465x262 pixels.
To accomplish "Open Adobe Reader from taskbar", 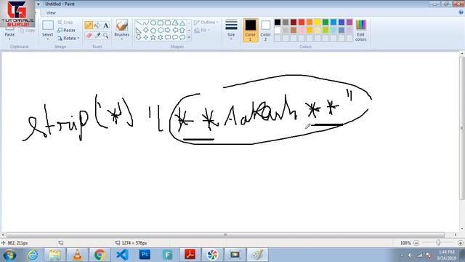I will (x=190, y=255).
